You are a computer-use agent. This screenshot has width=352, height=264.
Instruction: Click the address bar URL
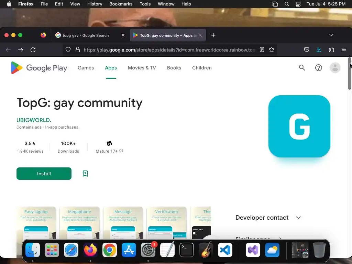169,50
